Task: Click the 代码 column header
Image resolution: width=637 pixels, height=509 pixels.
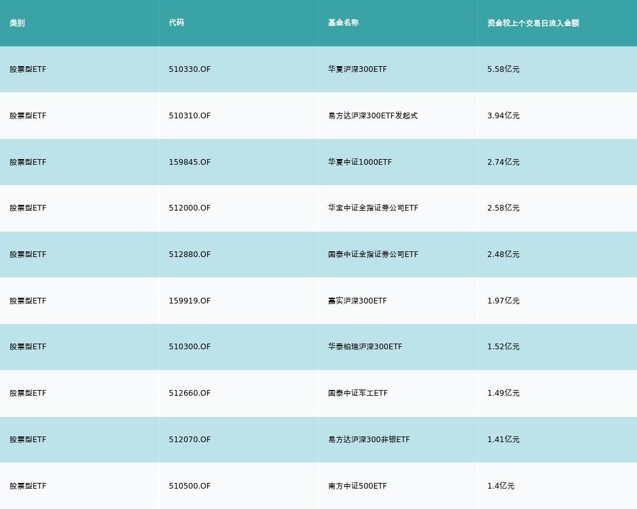Action: [x=176, y=23]
